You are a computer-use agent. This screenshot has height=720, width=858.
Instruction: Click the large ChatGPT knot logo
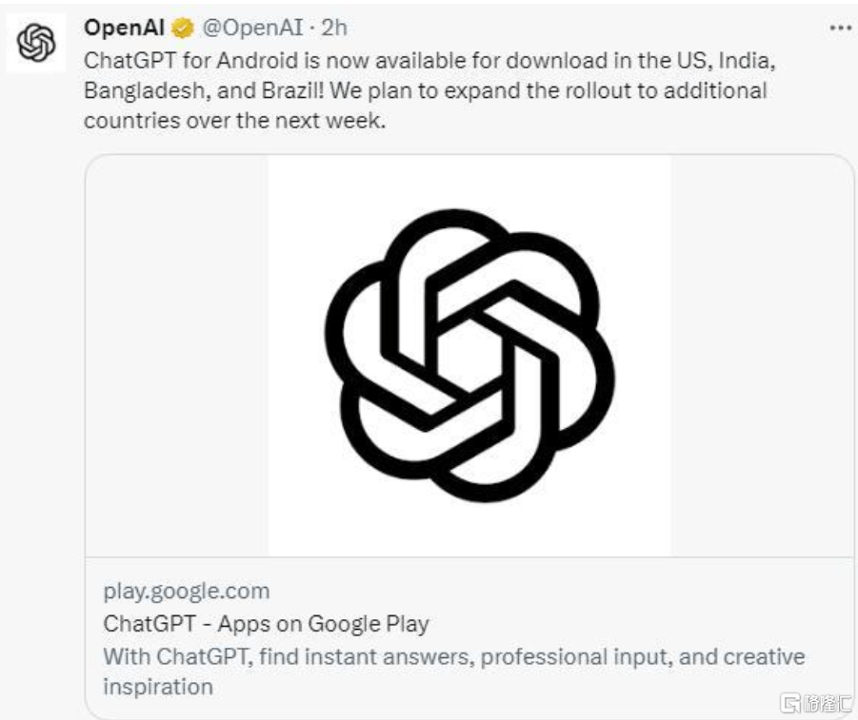469,355
